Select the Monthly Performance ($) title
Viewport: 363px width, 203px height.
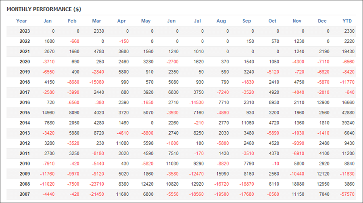[44, 9]
